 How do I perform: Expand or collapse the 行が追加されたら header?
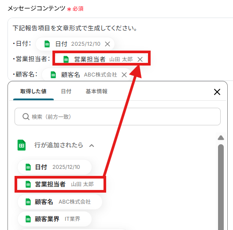(59, 145)
